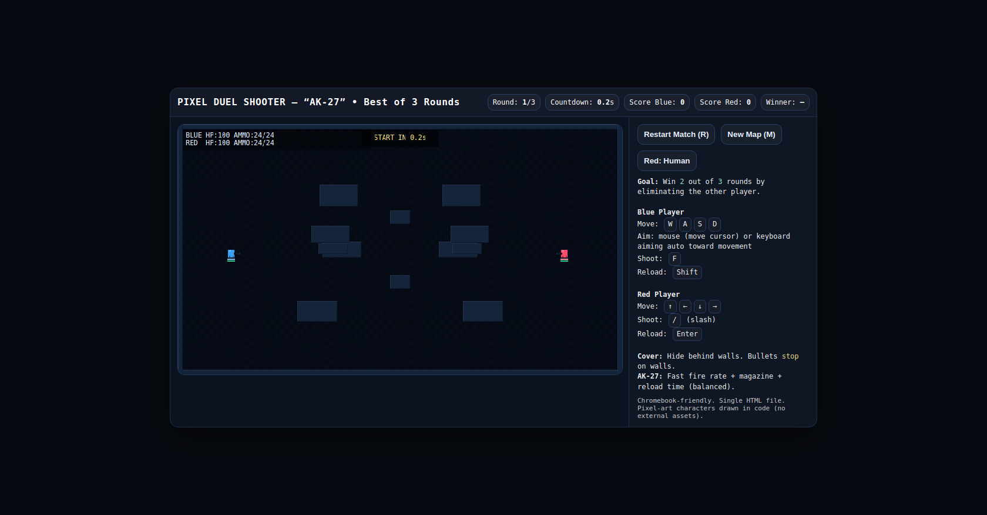Click the F shoot key badge
The width and height of the screenshot is (987, 515).
pos(674,259)
